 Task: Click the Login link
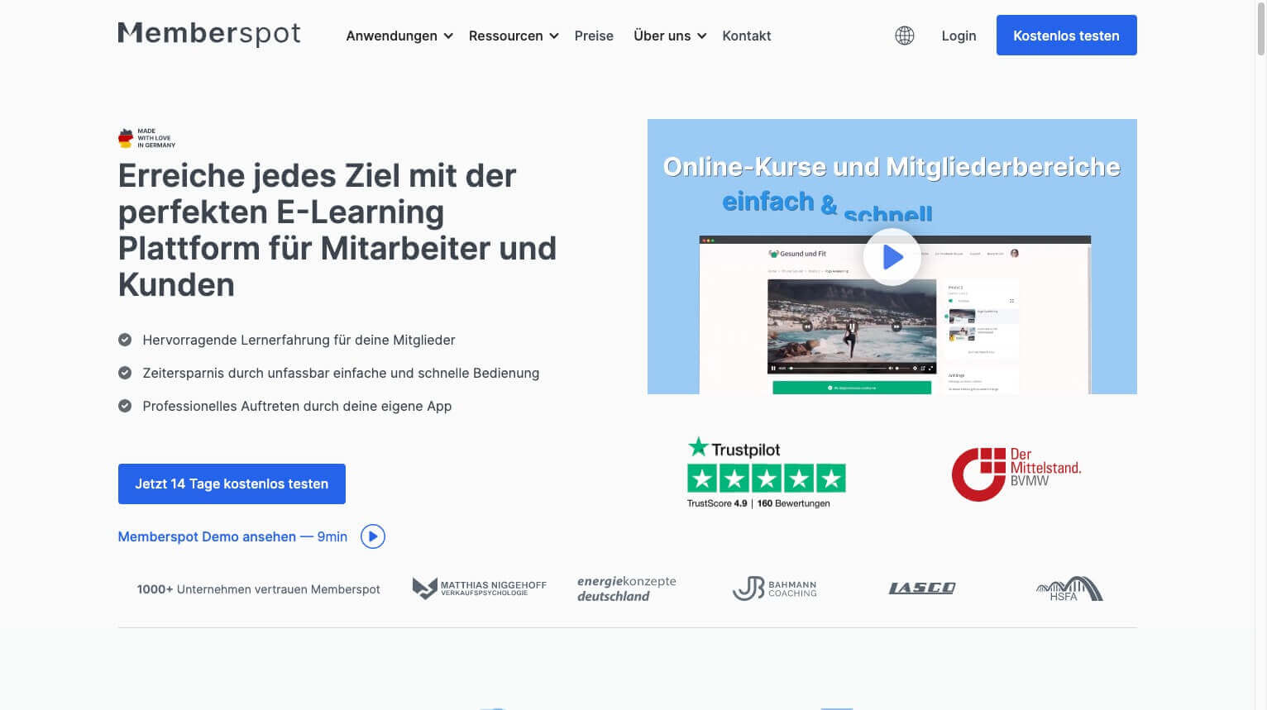pos(959,36)
